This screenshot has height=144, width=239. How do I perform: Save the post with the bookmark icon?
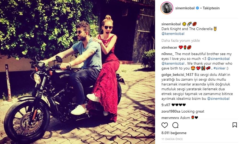(234, 125)
